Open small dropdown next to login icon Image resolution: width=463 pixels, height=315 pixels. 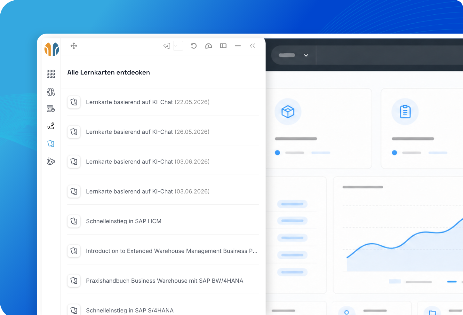tap(178, 46)
